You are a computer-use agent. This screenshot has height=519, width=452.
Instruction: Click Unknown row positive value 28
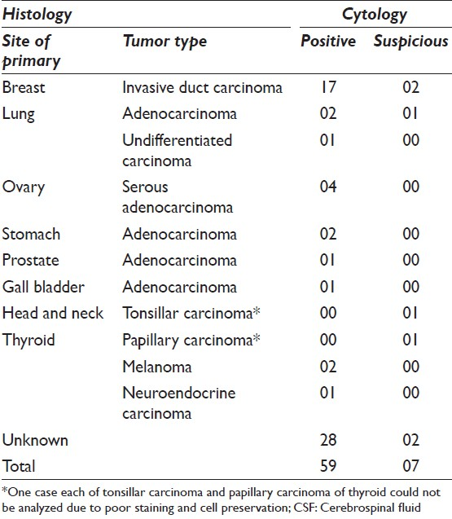328,440
